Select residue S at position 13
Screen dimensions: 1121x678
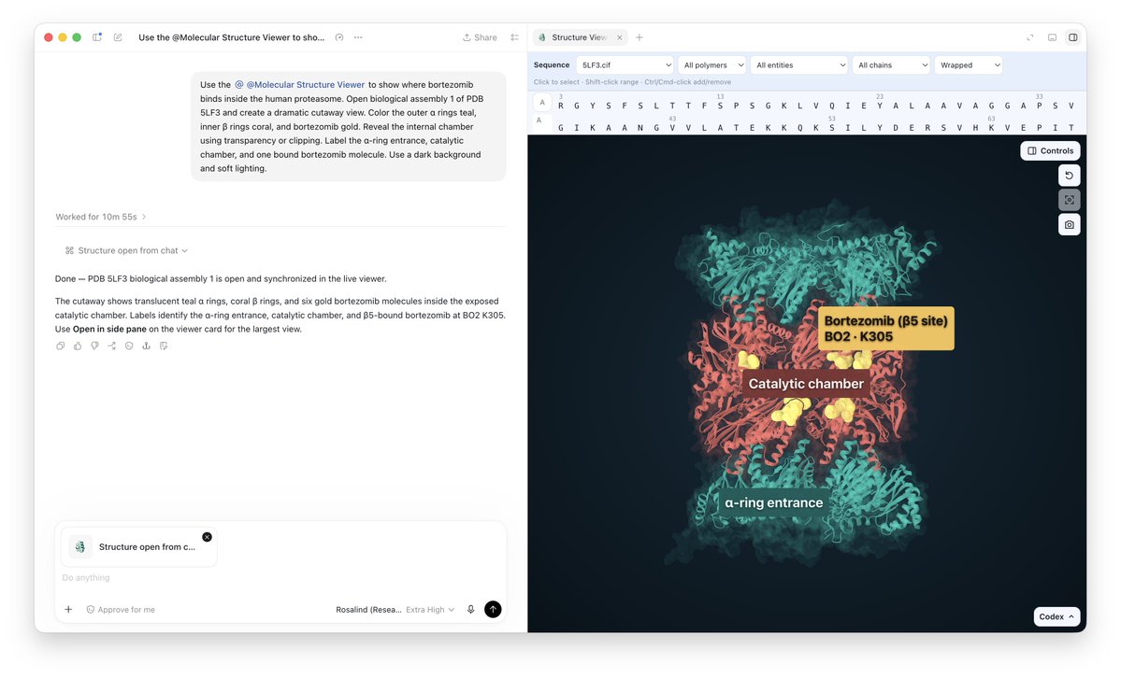(720, 106)
